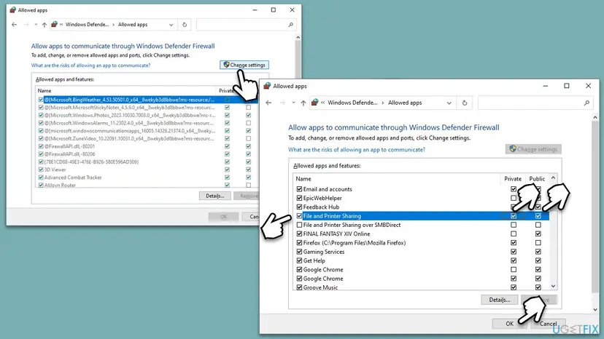Maximize the front Allowed apps window
The width and height of the screenshot is (604, 339).
(566, 86)
